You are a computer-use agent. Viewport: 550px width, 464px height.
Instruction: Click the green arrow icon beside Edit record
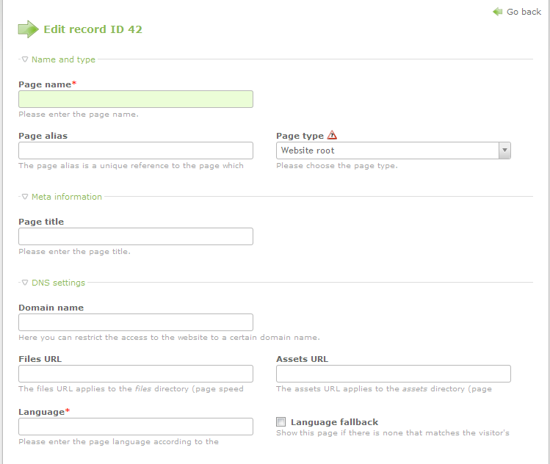(28, 29)
